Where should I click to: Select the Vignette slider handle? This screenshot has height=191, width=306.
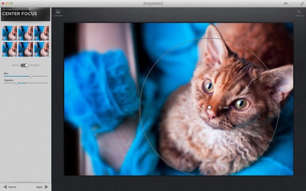(x=16, y=83)
